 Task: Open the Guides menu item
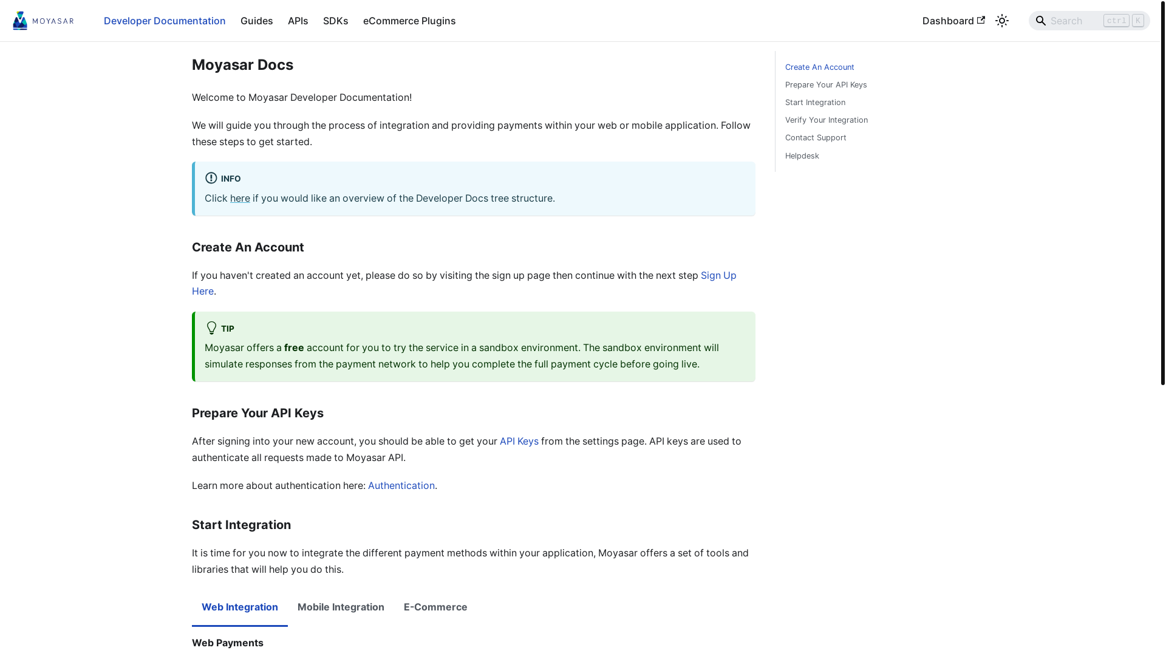[257, 21]
